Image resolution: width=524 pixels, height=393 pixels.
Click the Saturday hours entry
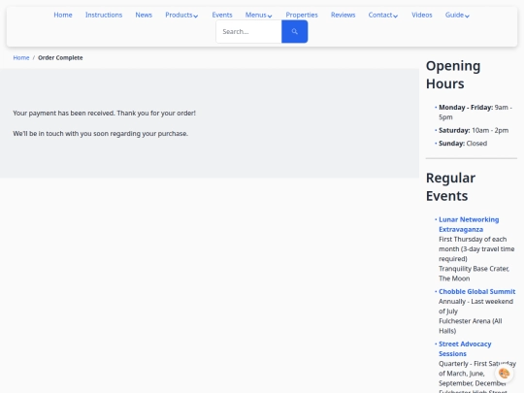(474, 130)
